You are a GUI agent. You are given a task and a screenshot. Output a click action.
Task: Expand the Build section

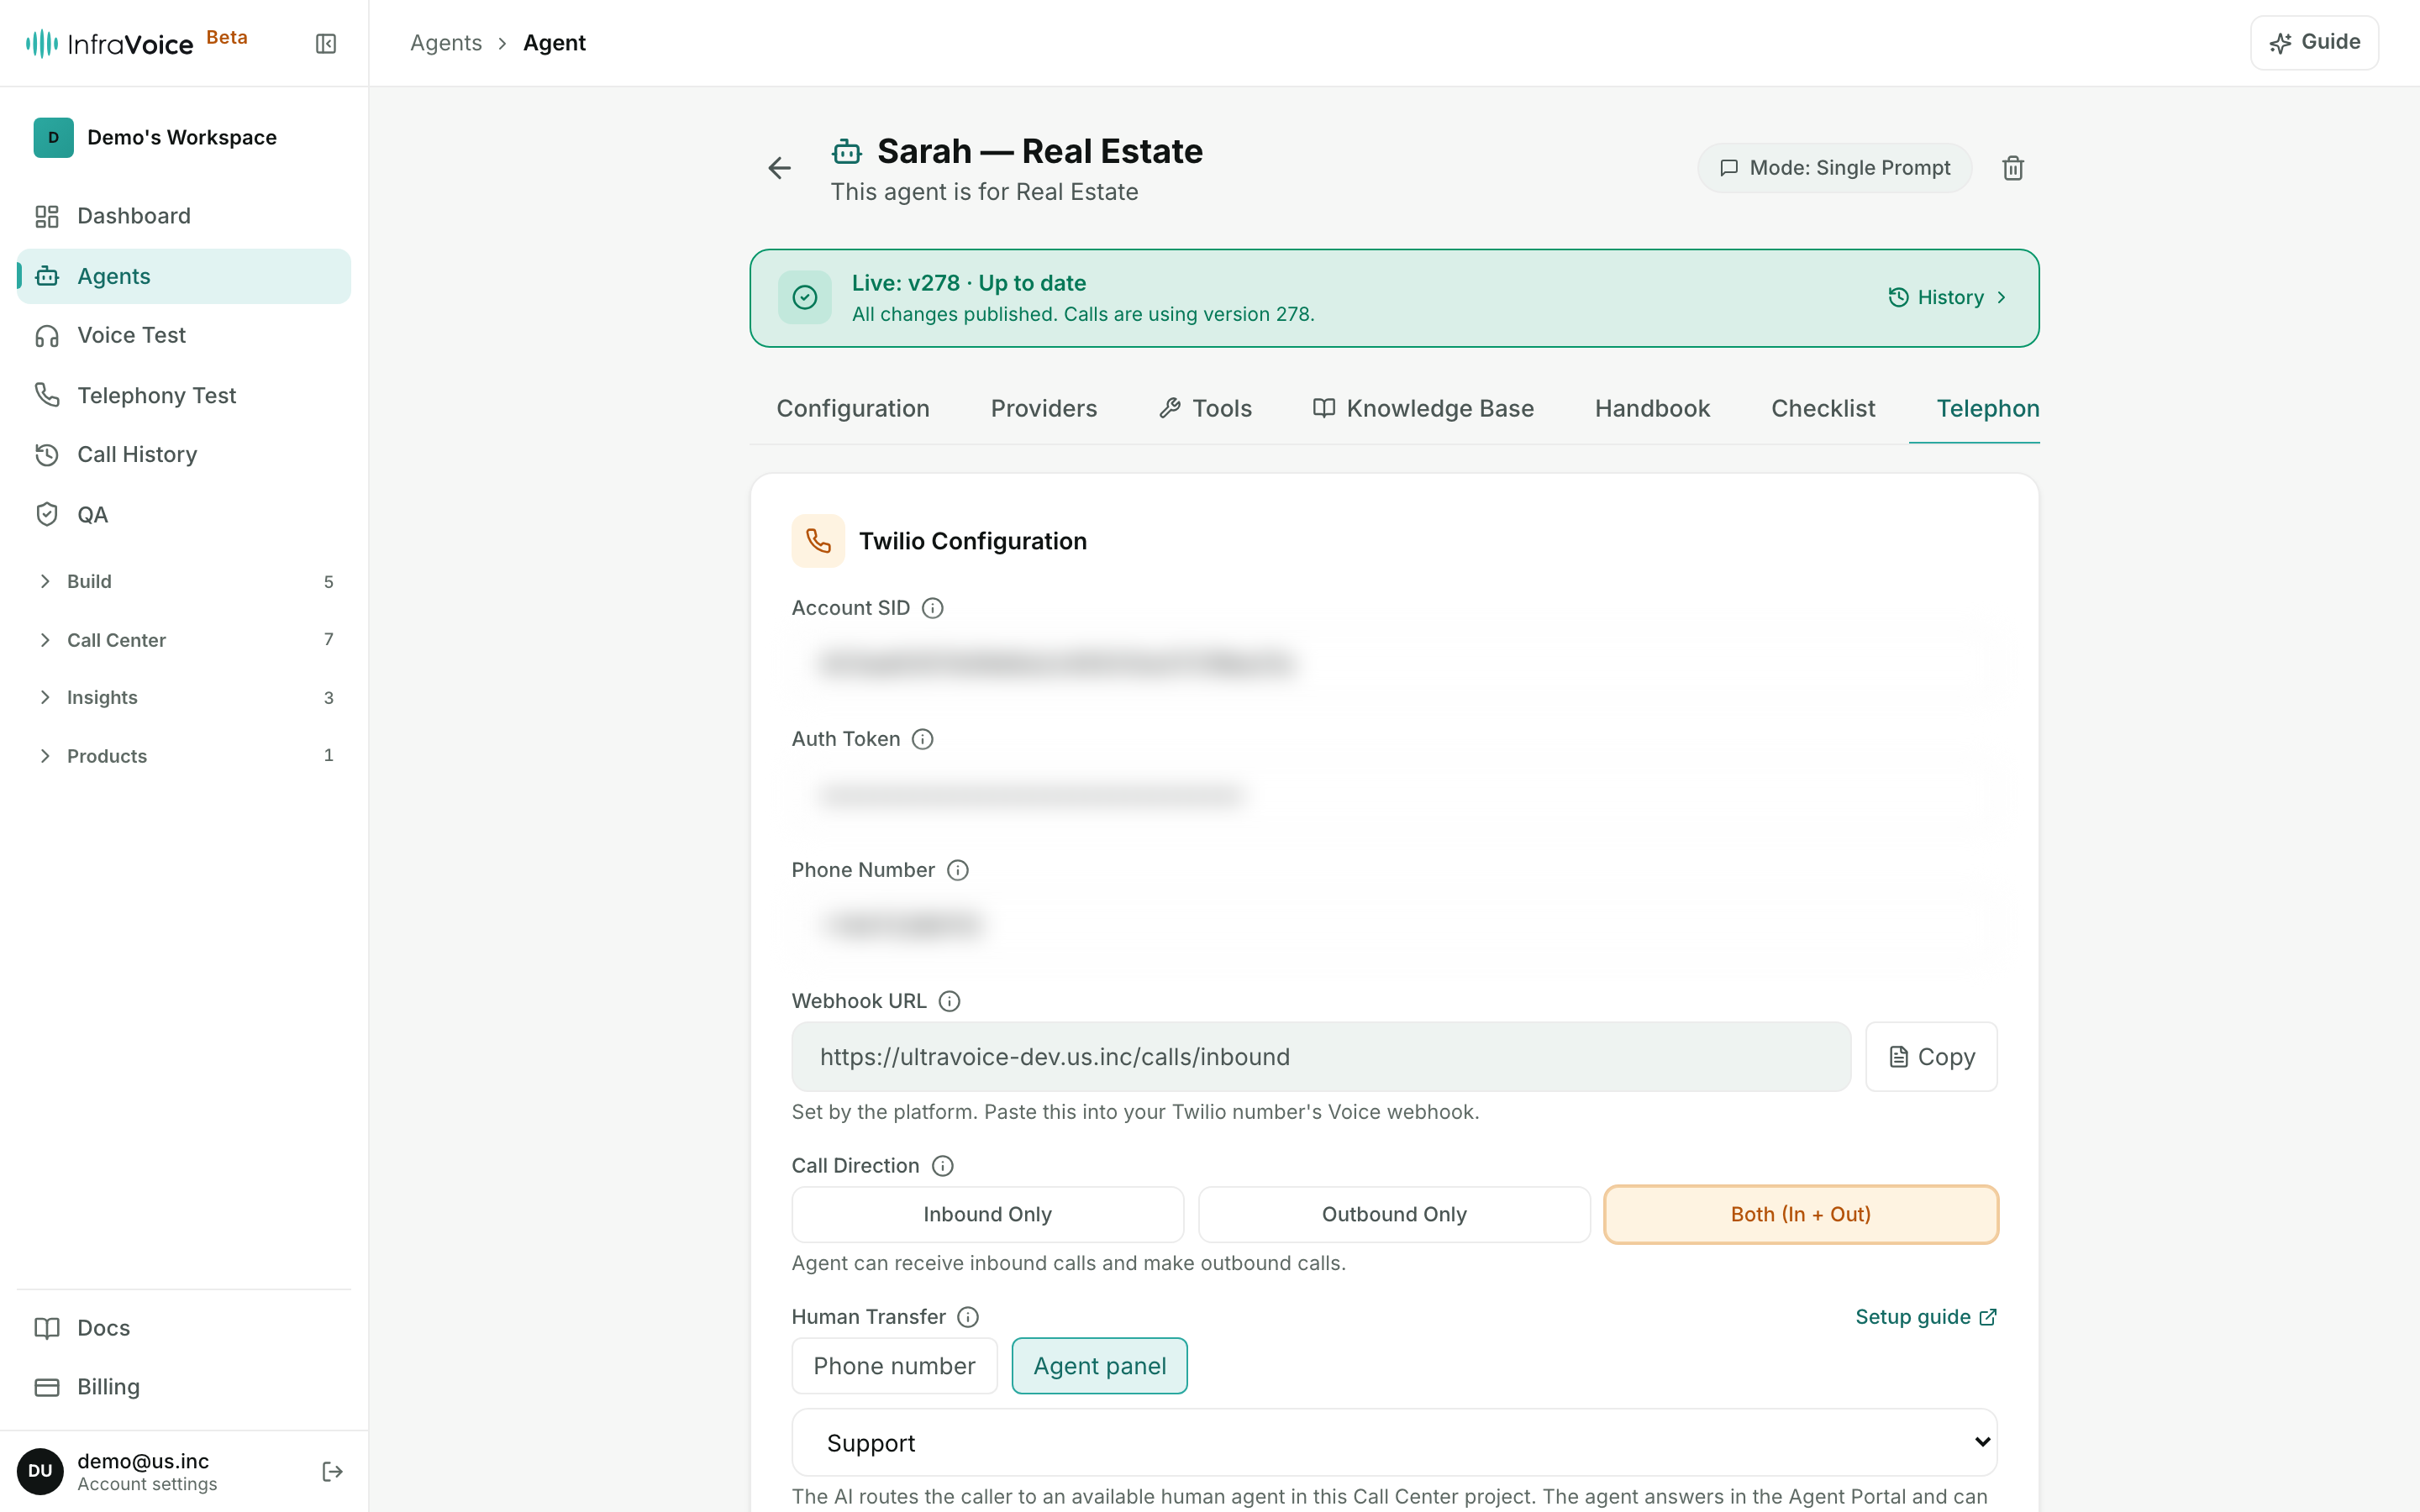point(184,581)
